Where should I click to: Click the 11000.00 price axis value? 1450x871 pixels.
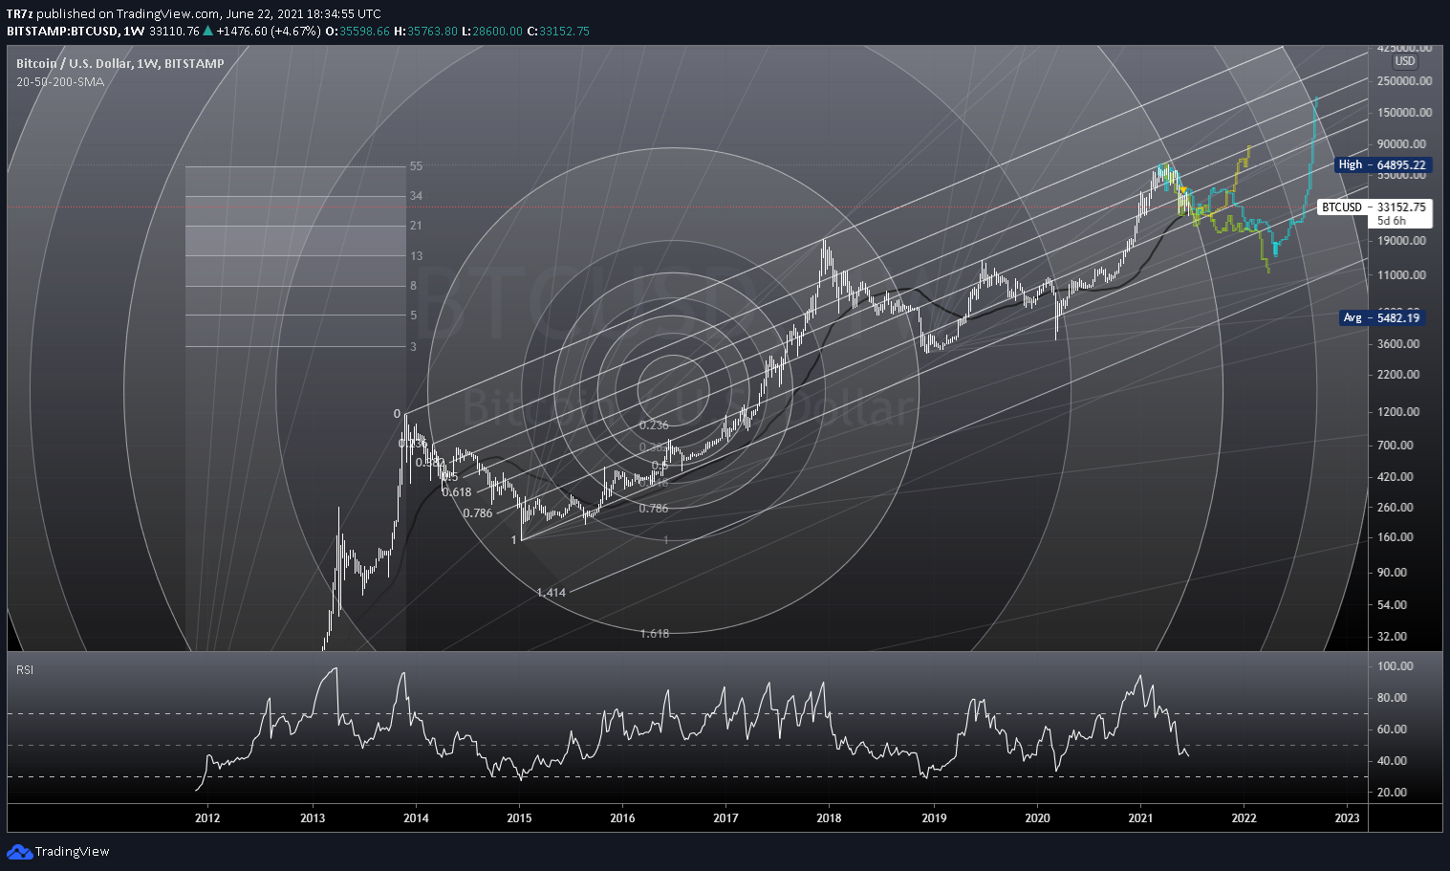coord(1401,275)
